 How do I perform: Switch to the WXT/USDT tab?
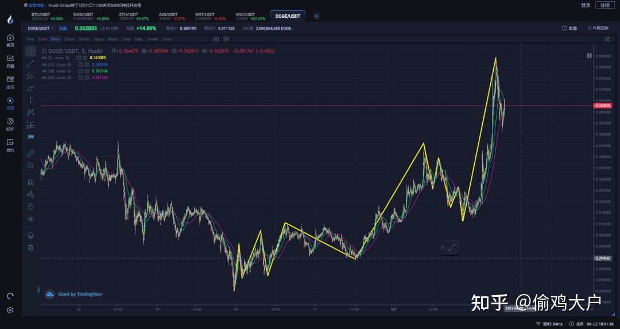point(210,17)
